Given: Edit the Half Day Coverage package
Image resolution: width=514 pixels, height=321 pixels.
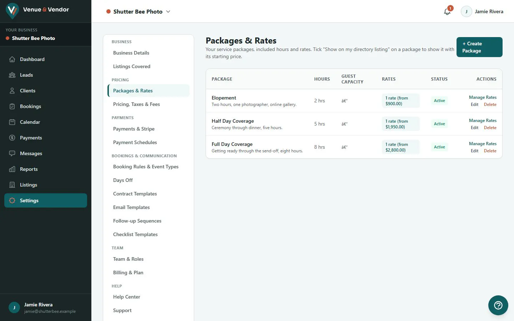Looking at the screenshot, I should (x=474, y=128).
